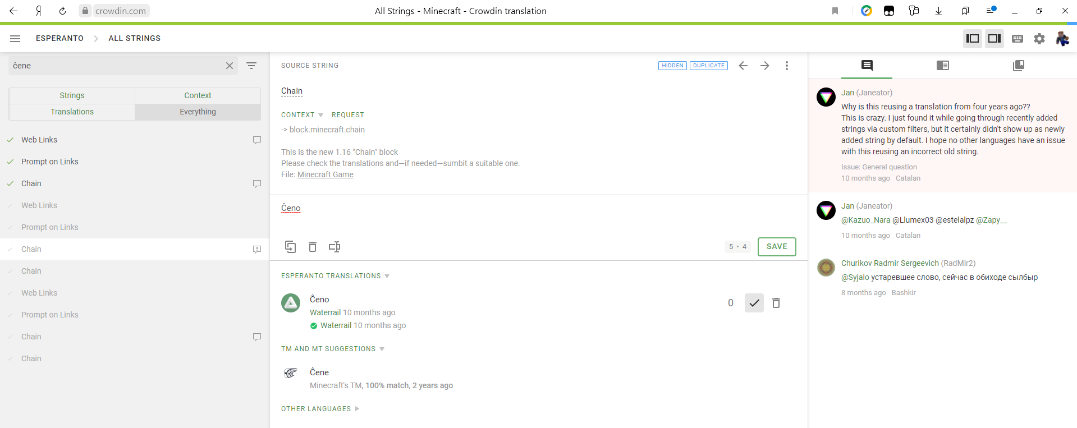
Task: Toggle the left sidebar panel view
Action: tap(973, 39)
